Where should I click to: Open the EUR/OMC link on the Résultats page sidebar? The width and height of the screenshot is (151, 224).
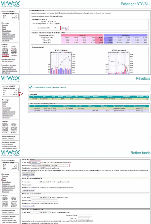(5, 131)
